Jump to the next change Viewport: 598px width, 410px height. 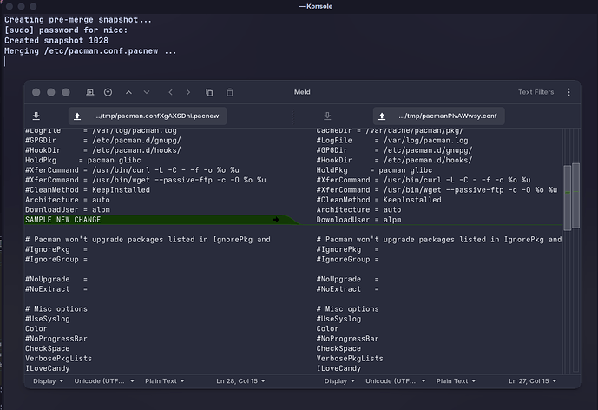pos(147,92)
